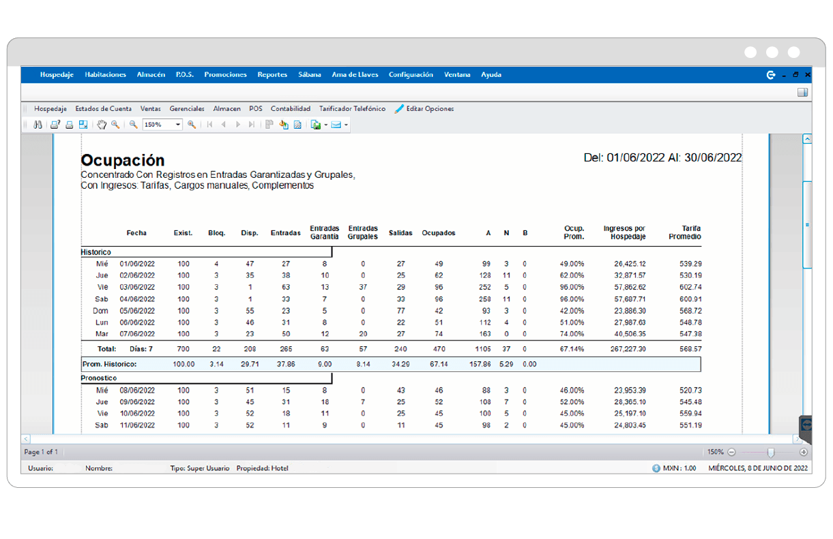Select the magnifier tool beside the Hand tool
The width and height of the screenshot is (833, 539).
click(115, 125)
